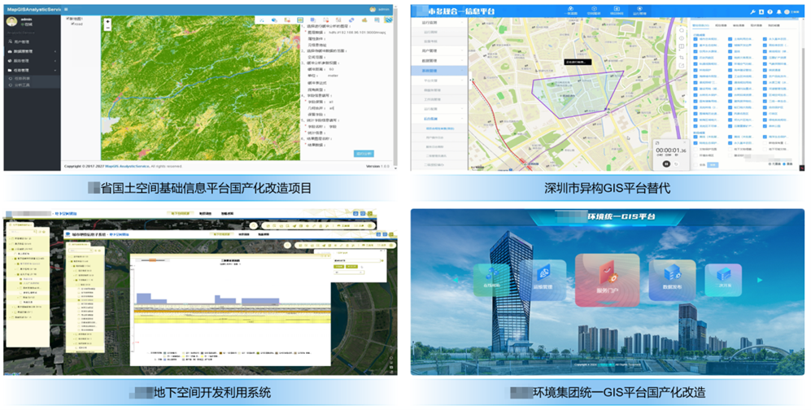Toggle the hamburger menu beside MapGISAnalyticService
The image size is (811, 410).
[x=65, y=9]
